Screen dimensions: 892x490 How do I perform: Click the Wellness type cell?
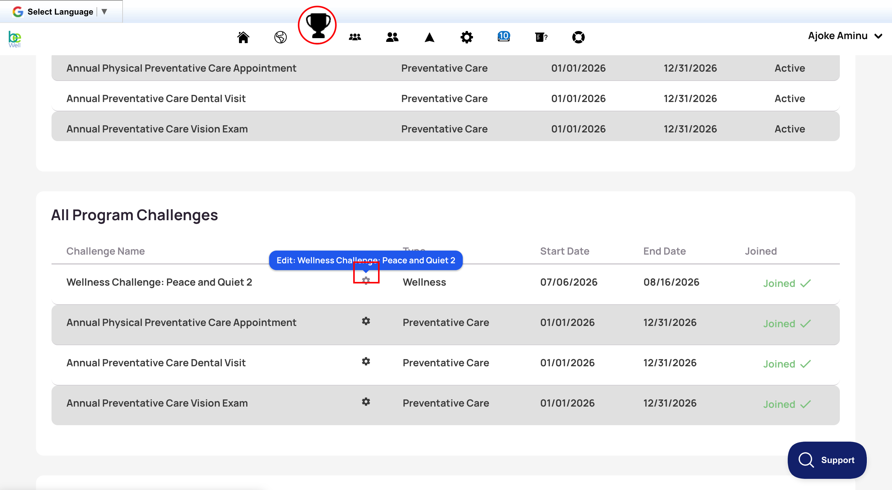pyautogui.click(x=424, y=282)
